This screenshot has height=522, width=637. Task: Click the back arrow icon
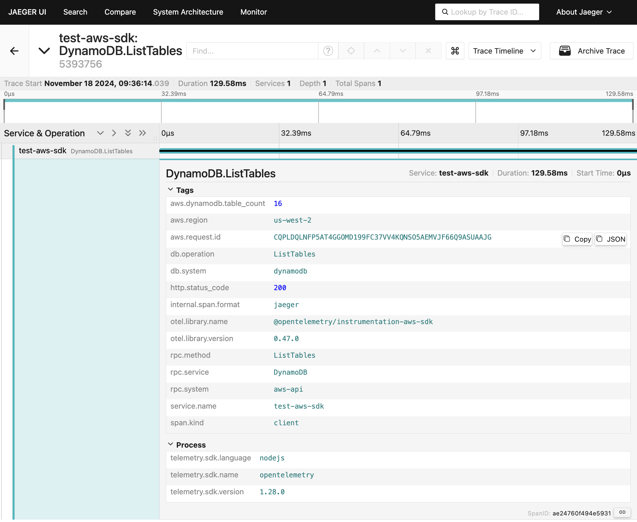[14, 51]
